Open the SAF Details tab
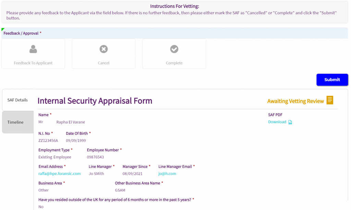This screenshot has width=351, height=210. pos(17,100)
